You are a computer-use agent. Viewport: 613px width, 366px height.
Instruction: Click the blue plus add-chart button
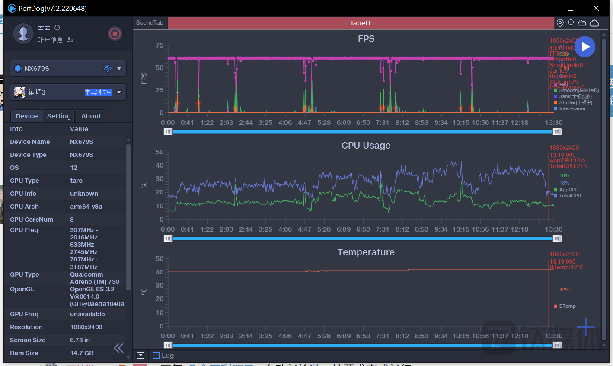click(x=586, y=327)
